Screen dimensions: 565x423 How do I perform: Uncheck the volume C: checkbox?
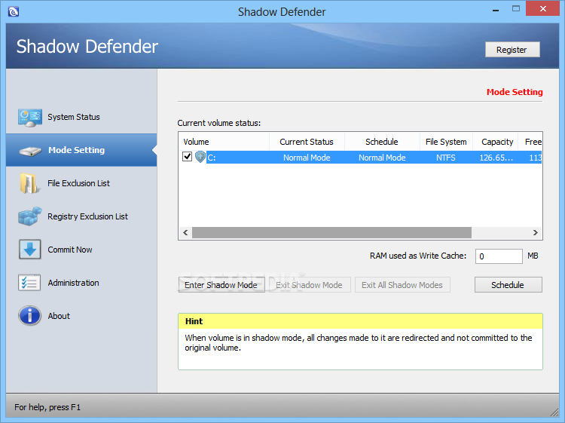pyautogui.click(x=187, y=157)
